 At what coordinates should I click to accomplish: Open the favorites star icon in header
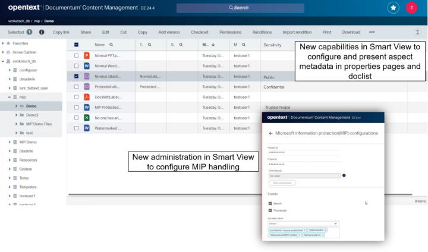[393, 8]
